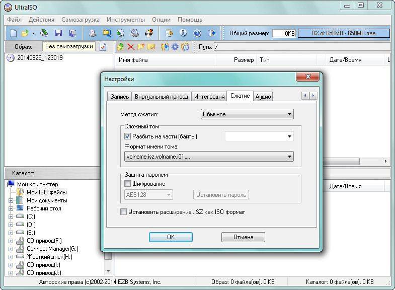Open the Опции menu

[161, 20]
